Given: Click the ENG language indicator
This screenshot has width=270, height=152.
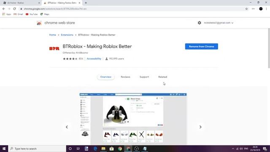Looking at the screenshot, I should click(x=246, y=149).
